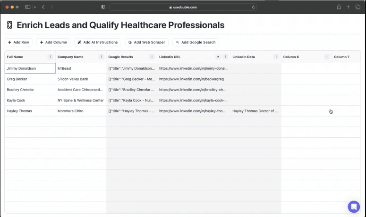Screen dimensions: 366x217
Task: Open Company Name column options menu
Action: (x=101, y=57)
